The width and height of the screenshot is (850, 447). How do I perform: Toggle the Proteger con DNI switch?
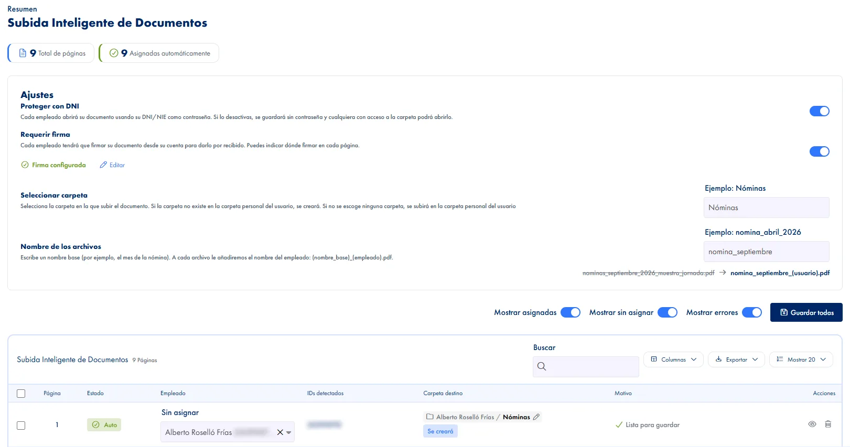(x=820, y=111)
